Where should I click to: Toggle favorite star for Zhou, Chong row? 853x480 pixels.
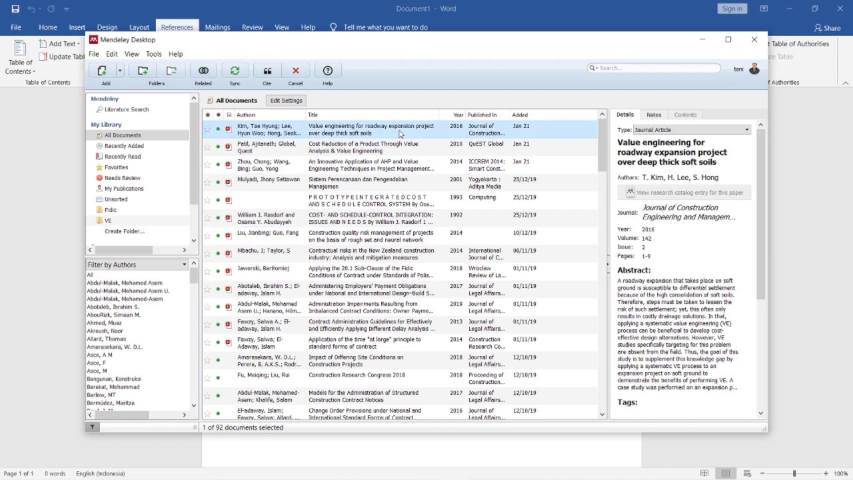point(207,165)
